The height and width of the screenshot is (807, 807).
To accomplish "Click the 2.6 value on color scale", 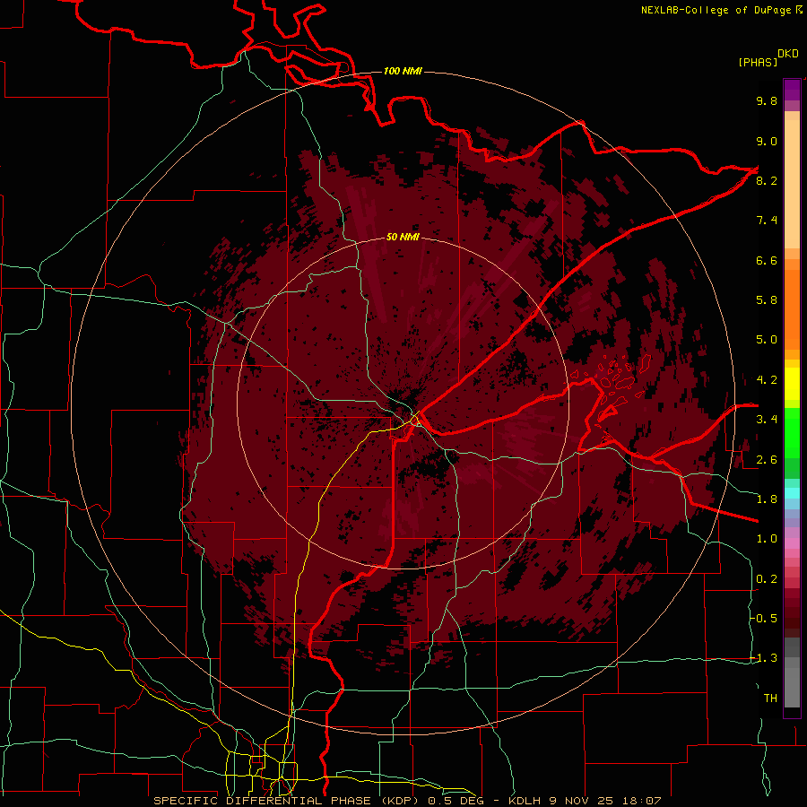I will pos(767,460).
